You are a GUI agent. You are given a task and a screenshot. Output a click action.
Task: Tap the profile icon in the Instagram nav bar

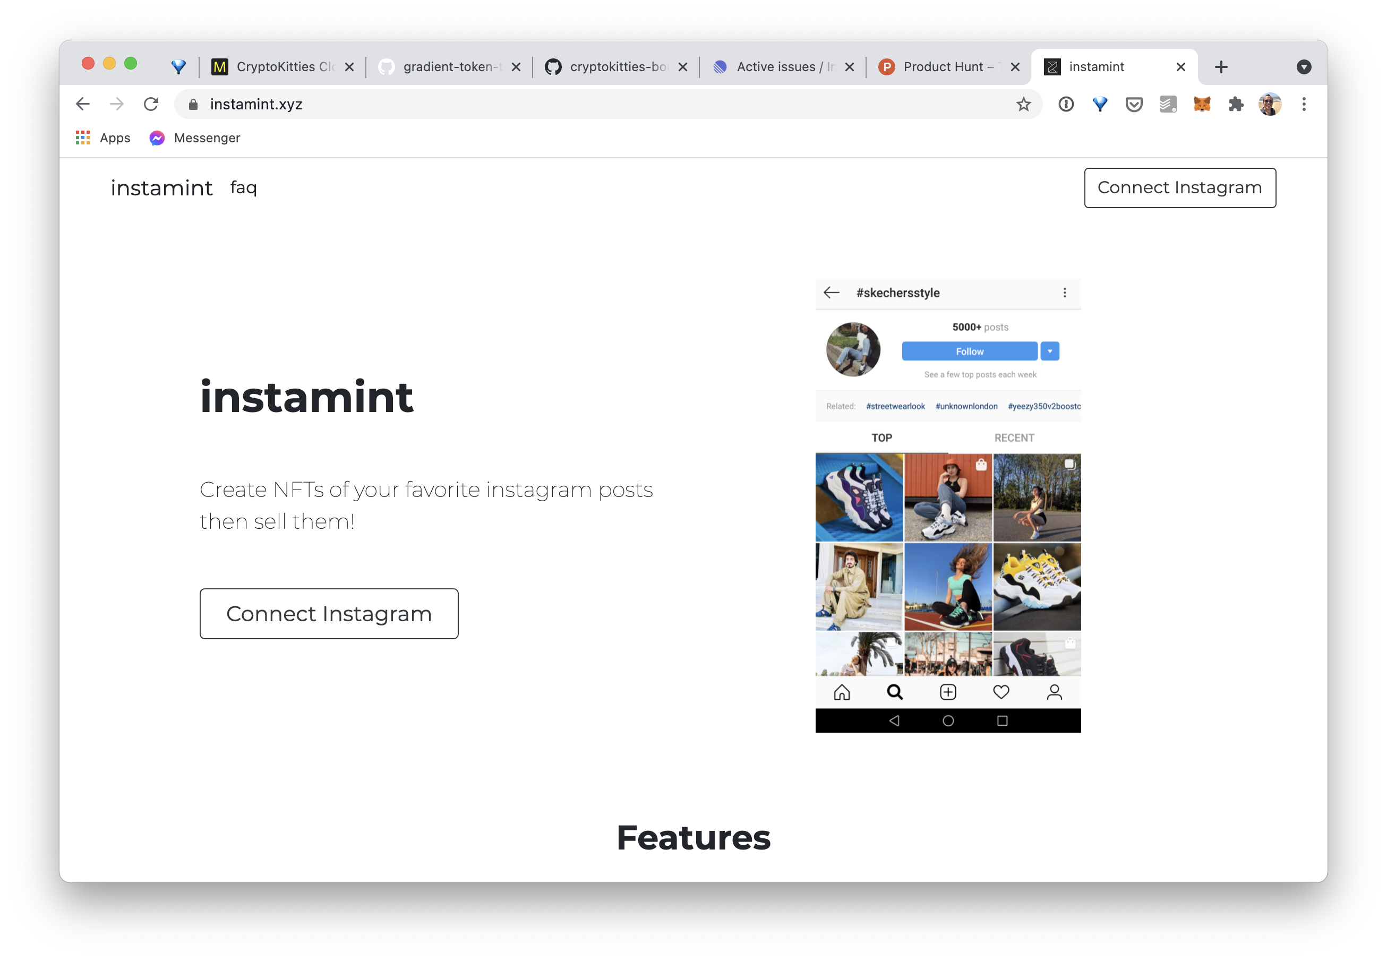click(x=1054, y=692)
